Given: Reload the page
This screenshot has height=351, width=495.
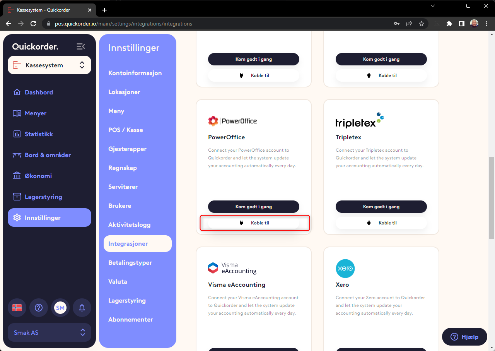Looking at the screenshot, I should coord(33,24).
